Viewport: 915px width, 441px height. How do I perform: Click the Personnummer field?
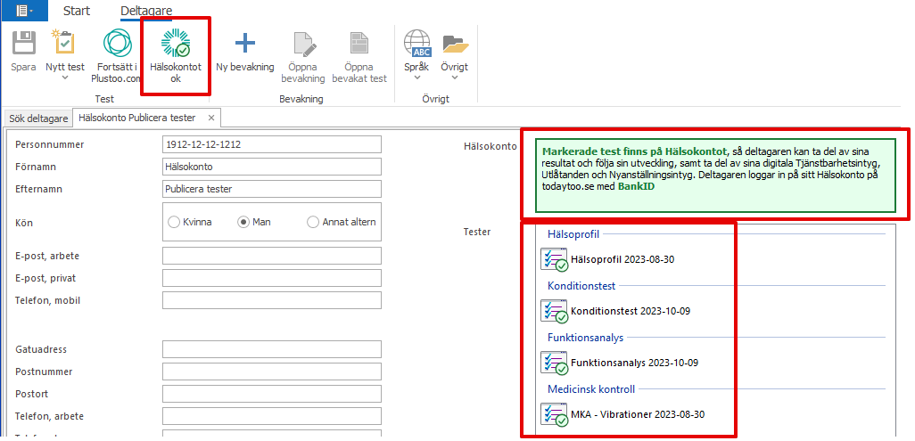coord(272,144)
